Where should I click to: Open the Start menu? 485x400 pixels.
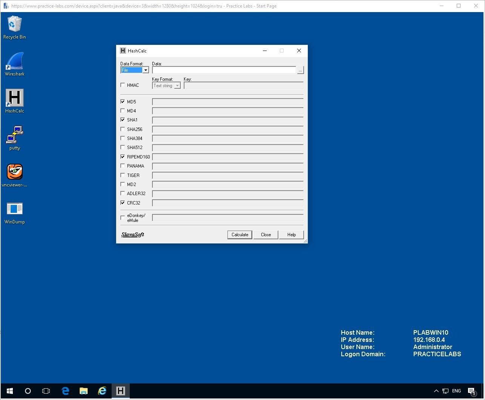(x=9, y=391)
